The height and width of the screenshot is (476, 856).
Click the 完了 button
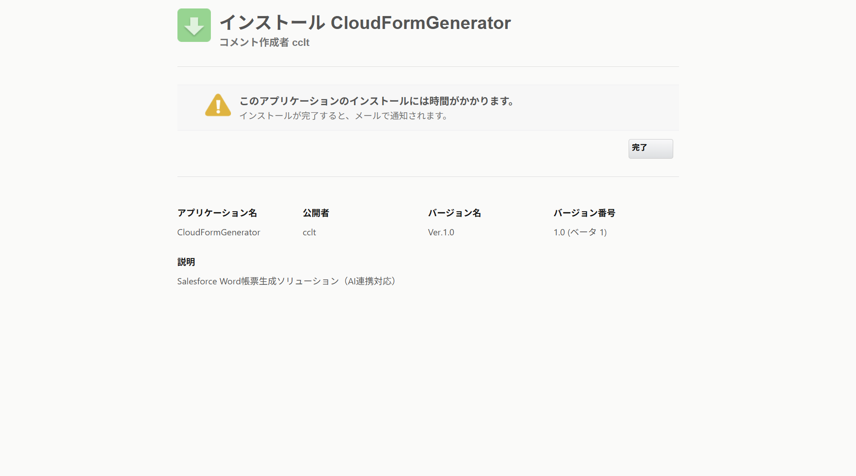pyautogui.click(x=650, y=148)
